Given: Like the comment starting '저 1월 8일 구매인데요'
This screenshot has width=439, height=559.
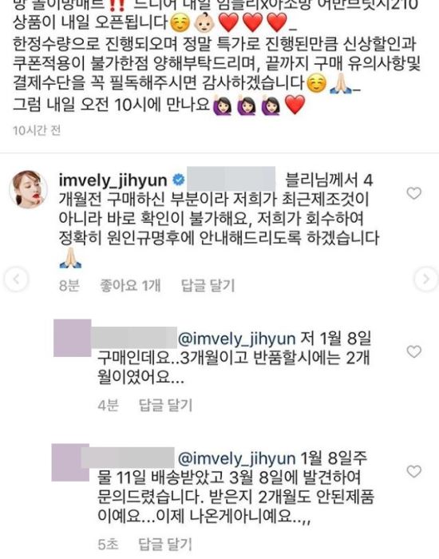Looking at the screenshot, I should pos(413,352).
